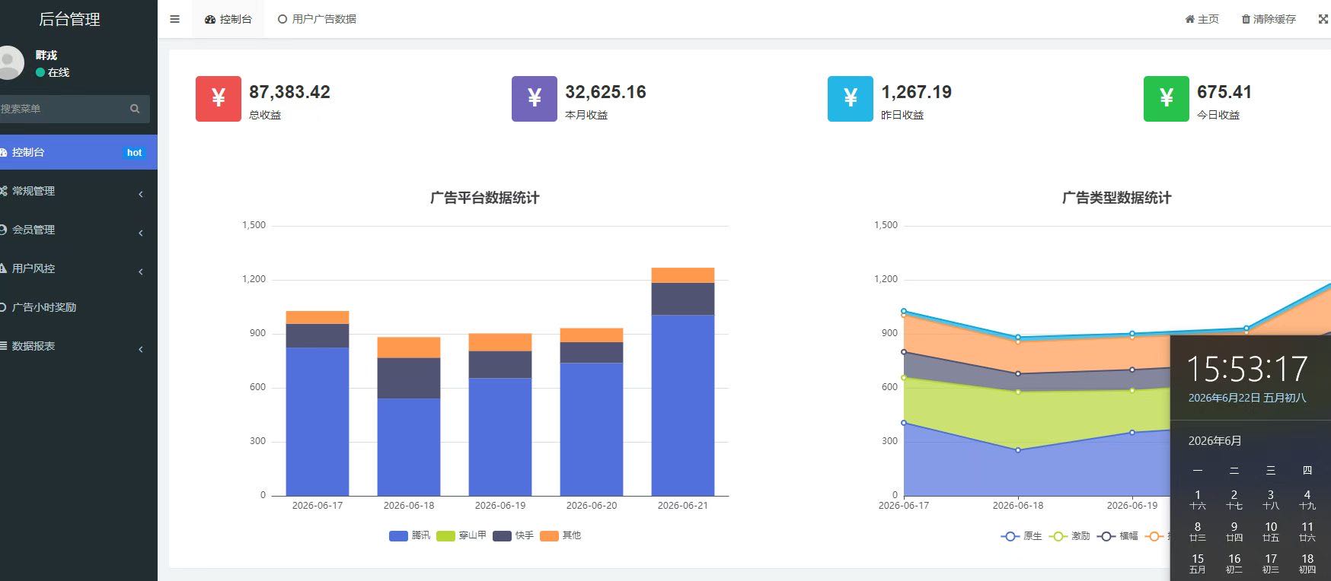Click the fullscreen icon at top right
This screenshot has width=1331, height=581.
(x=1323, y=19)
